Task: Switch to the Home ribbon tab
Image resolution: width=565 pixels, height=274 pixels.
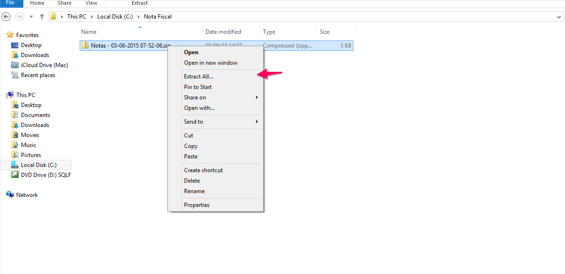Action: 38,3
